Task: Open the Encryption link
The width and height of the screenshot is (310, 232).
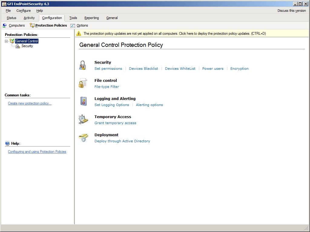Action: coord(239,69)
